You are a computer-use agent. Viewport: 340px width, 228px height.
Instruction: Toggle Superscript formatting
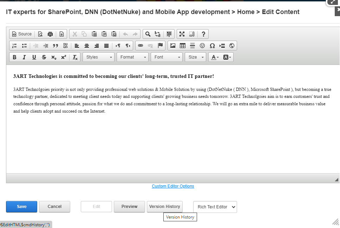click(64, 57)
